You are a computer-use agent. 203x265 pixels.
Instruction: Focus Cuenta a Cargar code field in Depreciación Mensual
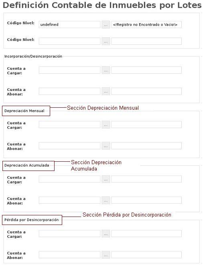coord(69,124)
